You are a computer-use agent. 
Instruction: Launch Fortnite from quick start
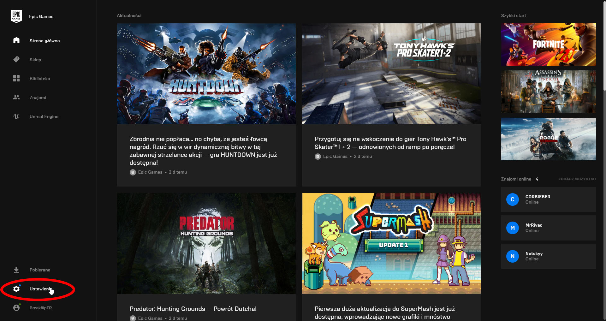pos(548,44)
